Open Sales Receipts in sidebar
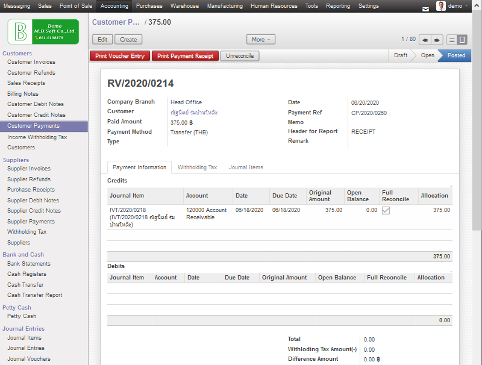The height and width of the screenshot is (365, 482). [26, 83]
